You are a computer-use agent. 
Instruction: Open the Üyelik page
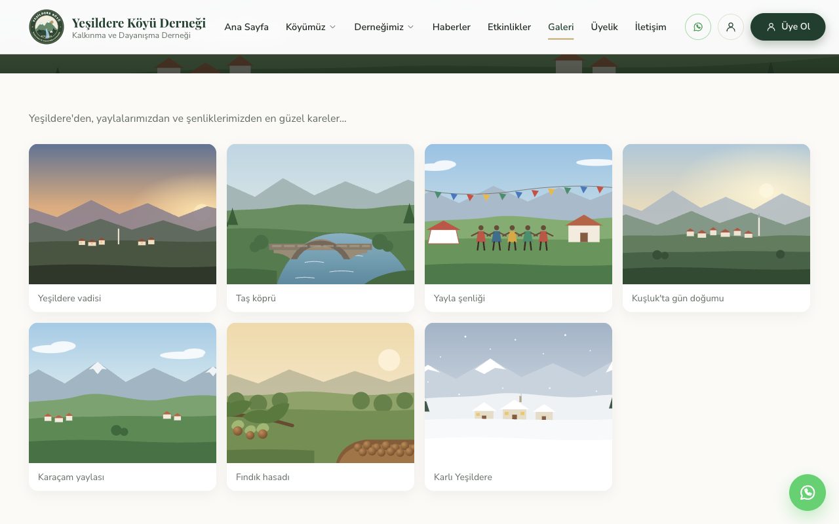coord(604,27)
